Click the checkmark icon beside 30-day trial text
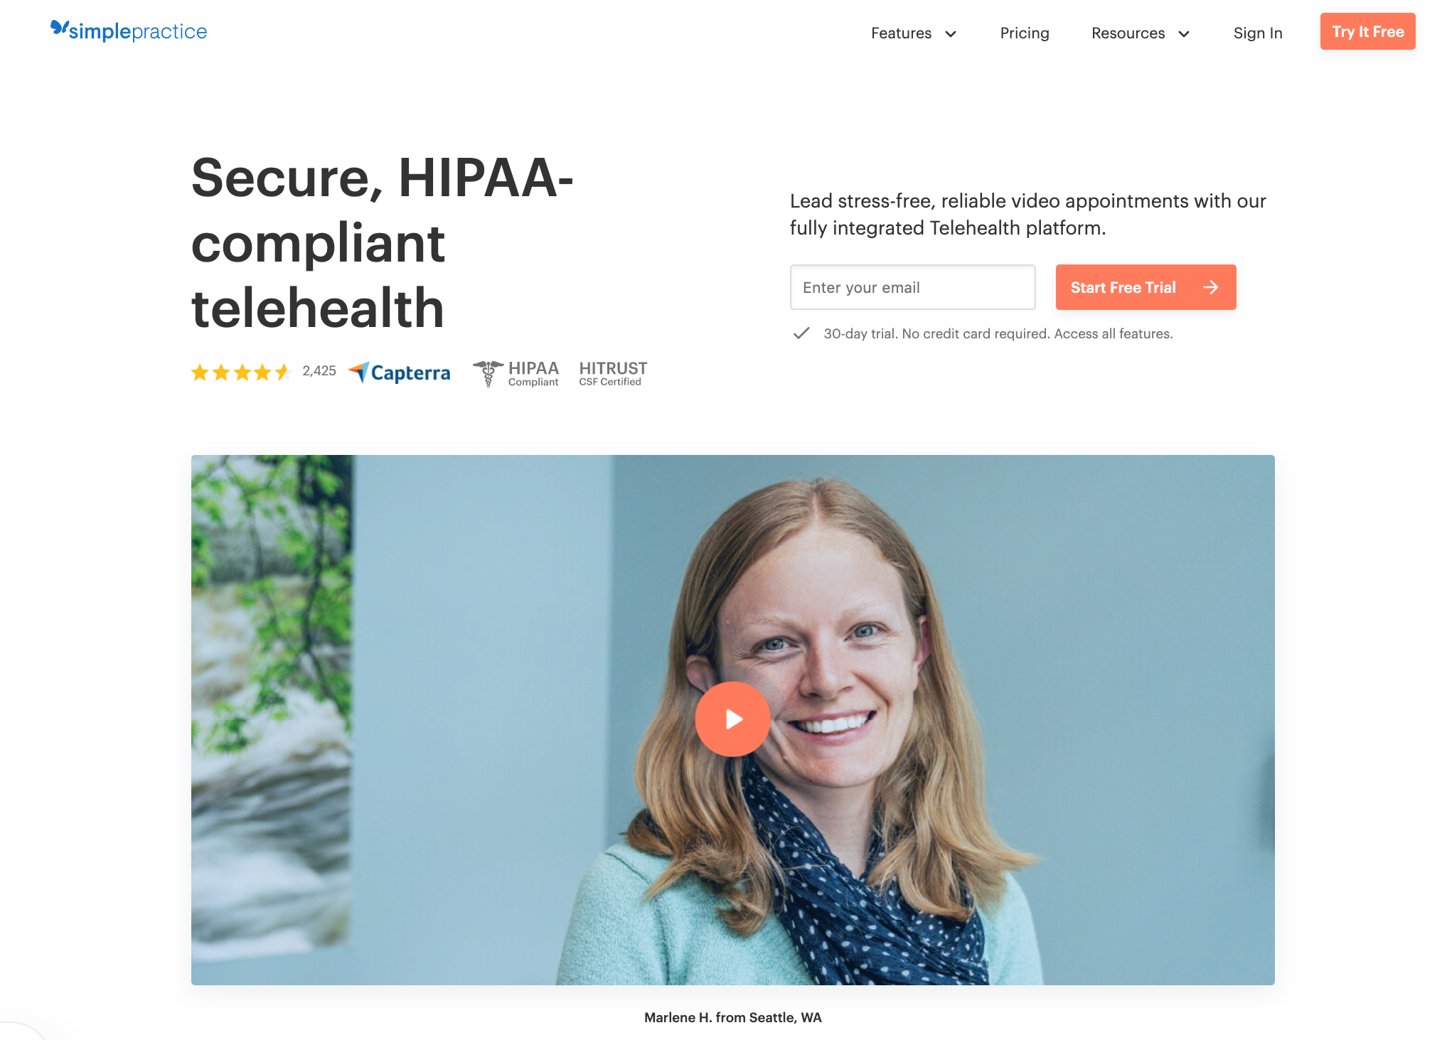 [x=801, y=333]
